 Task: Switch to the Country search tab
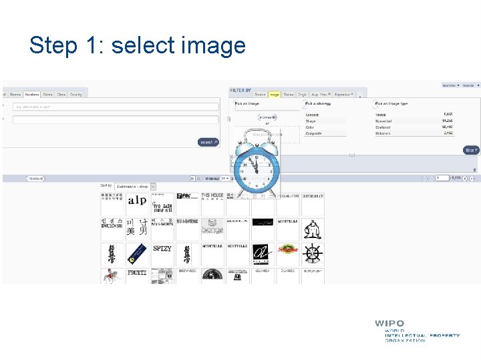click(x=75, y=95)
